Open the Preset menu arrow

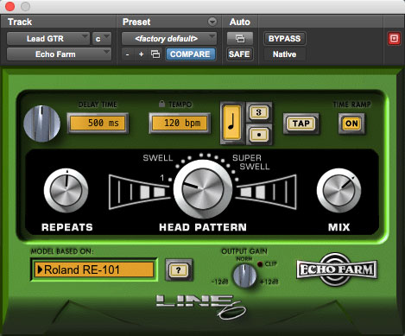(x=212, y=22)
